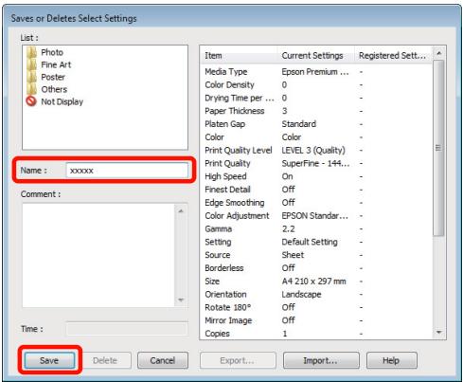Select the Others folder icon
Viewport: 463px width, 382px height.
coord(31,89)
